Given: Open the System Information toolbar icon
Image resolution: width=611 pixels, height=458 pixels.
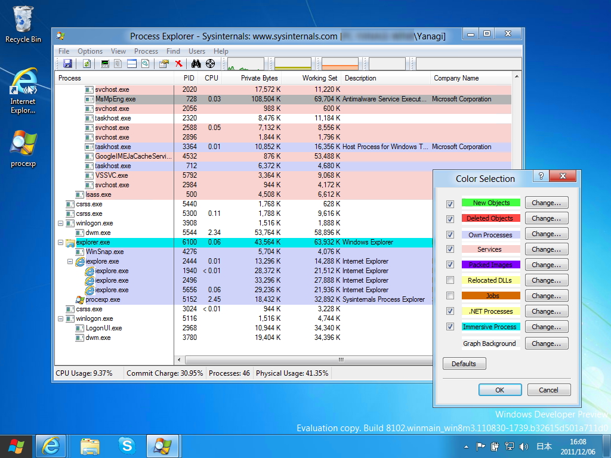Looking at the screenshot, I should tap(104, 63).
